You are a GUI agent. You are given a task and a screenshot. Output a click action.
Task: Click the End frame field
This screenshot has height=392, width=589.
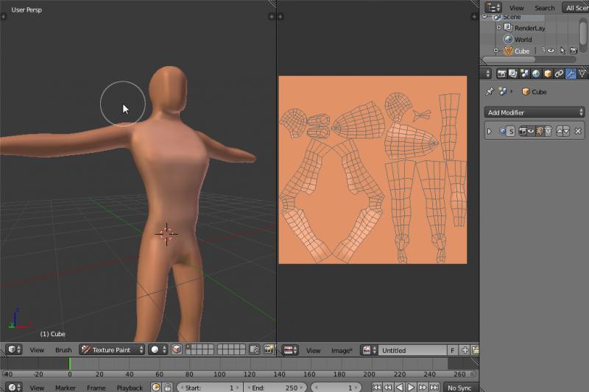pyautogui.click(x=272, y=388)
